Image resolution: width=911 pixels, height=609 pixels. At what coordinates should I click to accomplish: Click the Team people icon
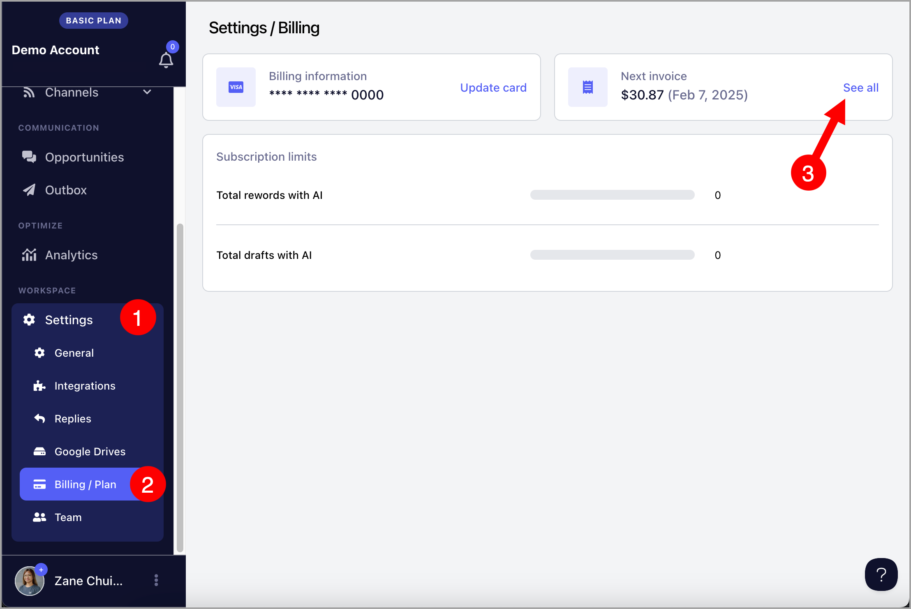tap(39, 517)
